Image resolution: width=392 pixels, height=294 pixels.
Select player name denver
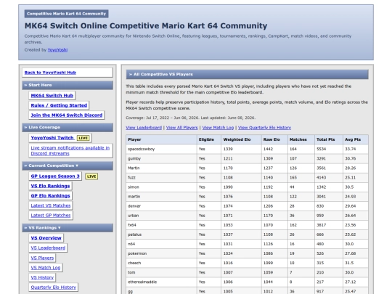(x=134, y=206)
